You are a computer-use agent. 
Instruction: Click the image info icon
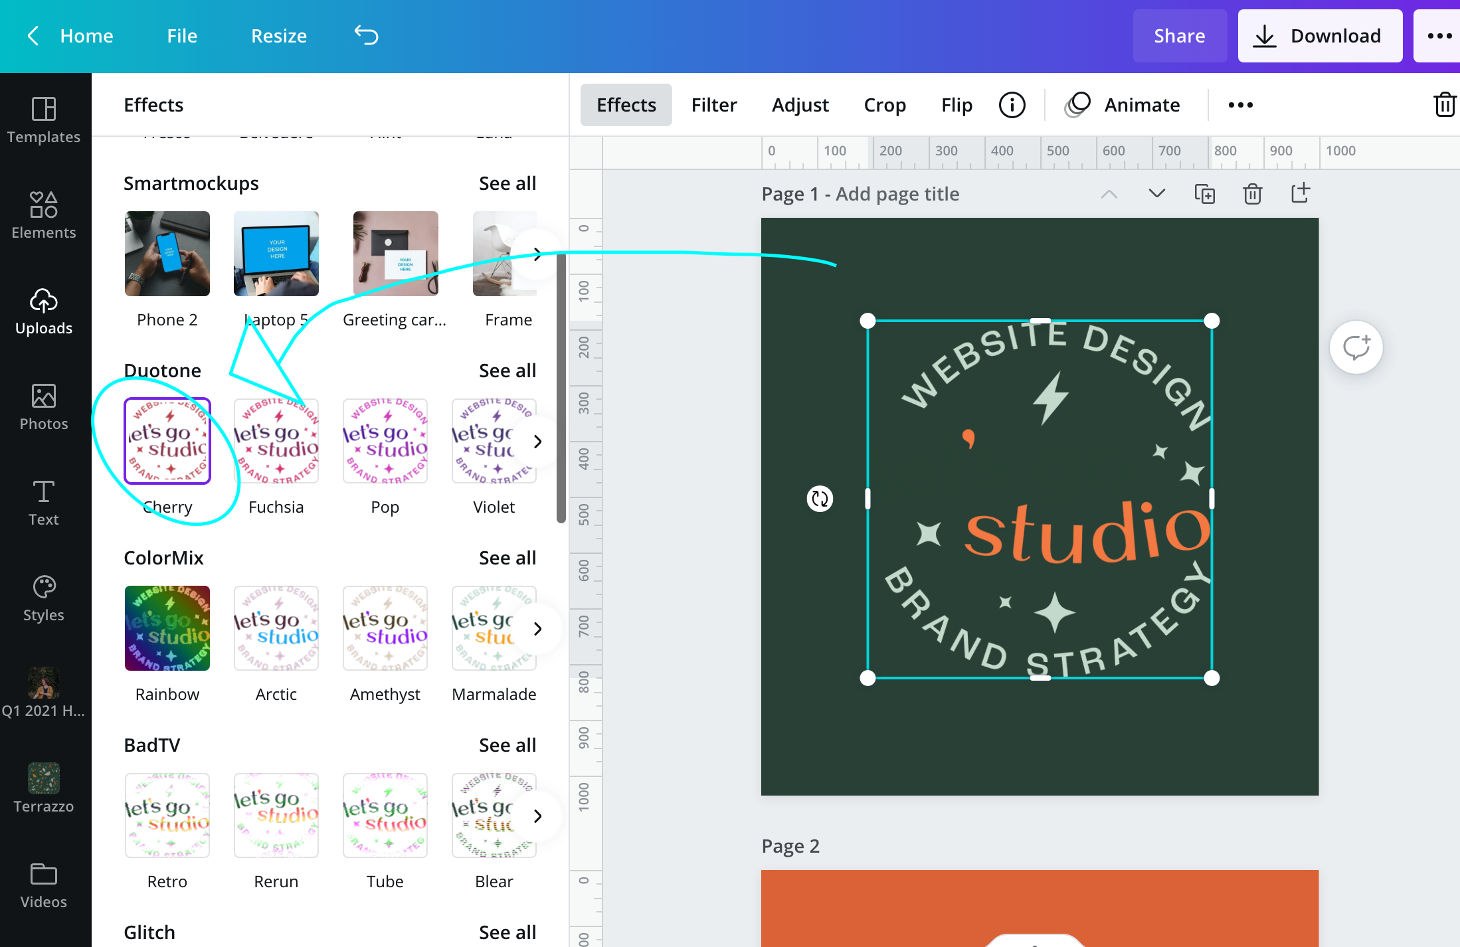click(x=1012, y=105)
